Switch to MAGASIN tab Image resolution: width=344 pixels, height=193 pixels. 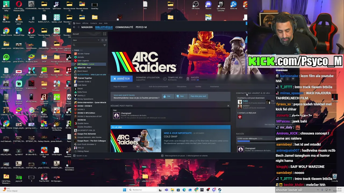coord(87,27)
